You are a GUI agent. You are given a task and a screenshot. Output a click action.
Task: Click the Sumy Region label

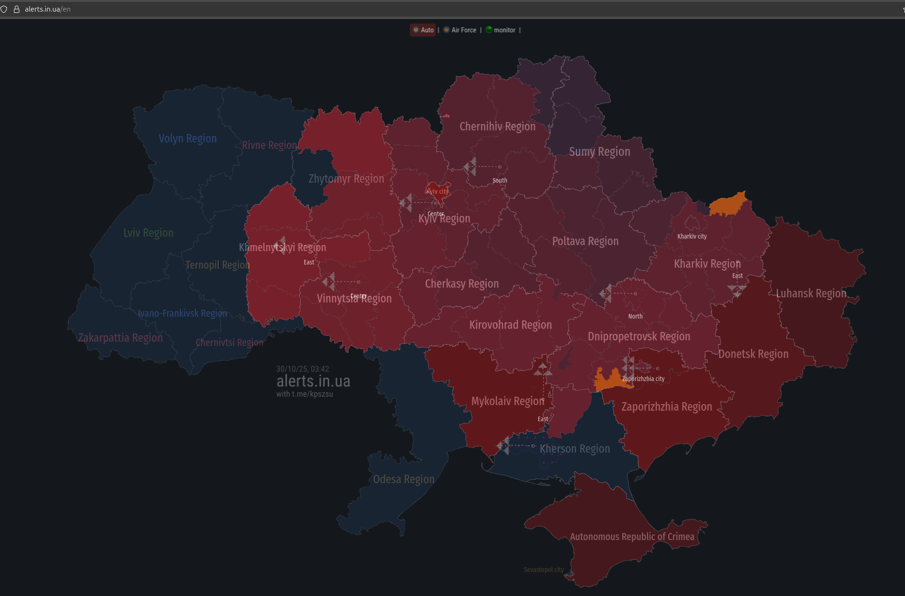(x=599, y=152)
